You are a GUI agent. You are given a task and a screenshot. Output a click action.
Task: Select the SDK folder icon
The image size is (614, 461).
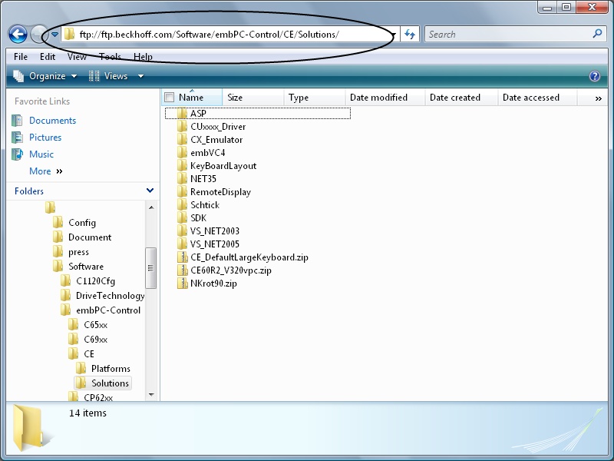tap(182, 218)
